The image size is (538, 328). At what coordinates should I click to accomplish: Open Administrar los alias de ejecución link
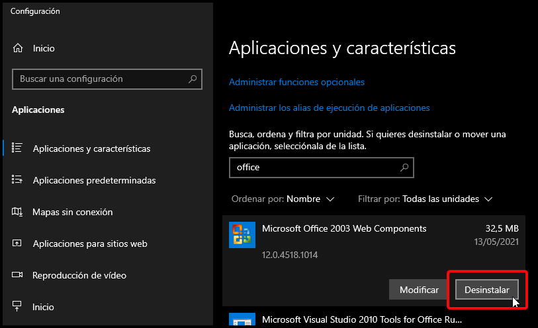[329, 108]
